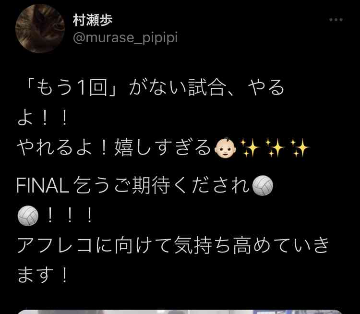Click the text 乞うご期待くだされ
This screenshot has height=314, width=360.
162,185
